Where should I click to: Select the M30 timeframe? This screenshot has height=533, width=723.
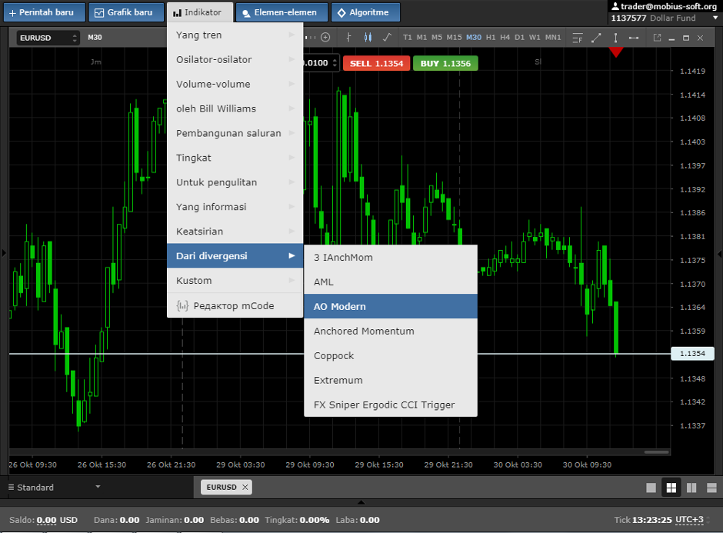tap(474, 38)
